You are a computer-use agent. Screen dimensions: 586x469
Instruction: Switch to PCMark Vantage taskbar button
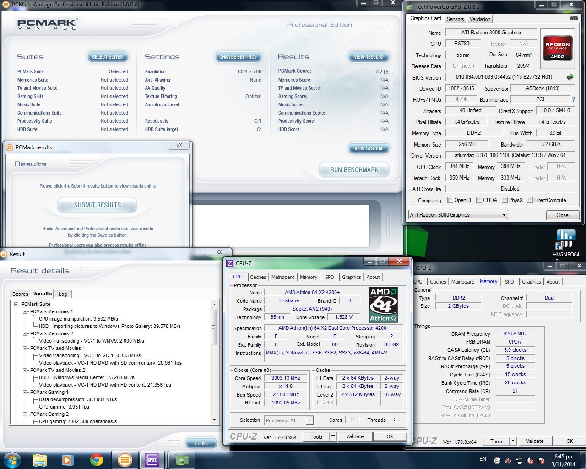125,460
